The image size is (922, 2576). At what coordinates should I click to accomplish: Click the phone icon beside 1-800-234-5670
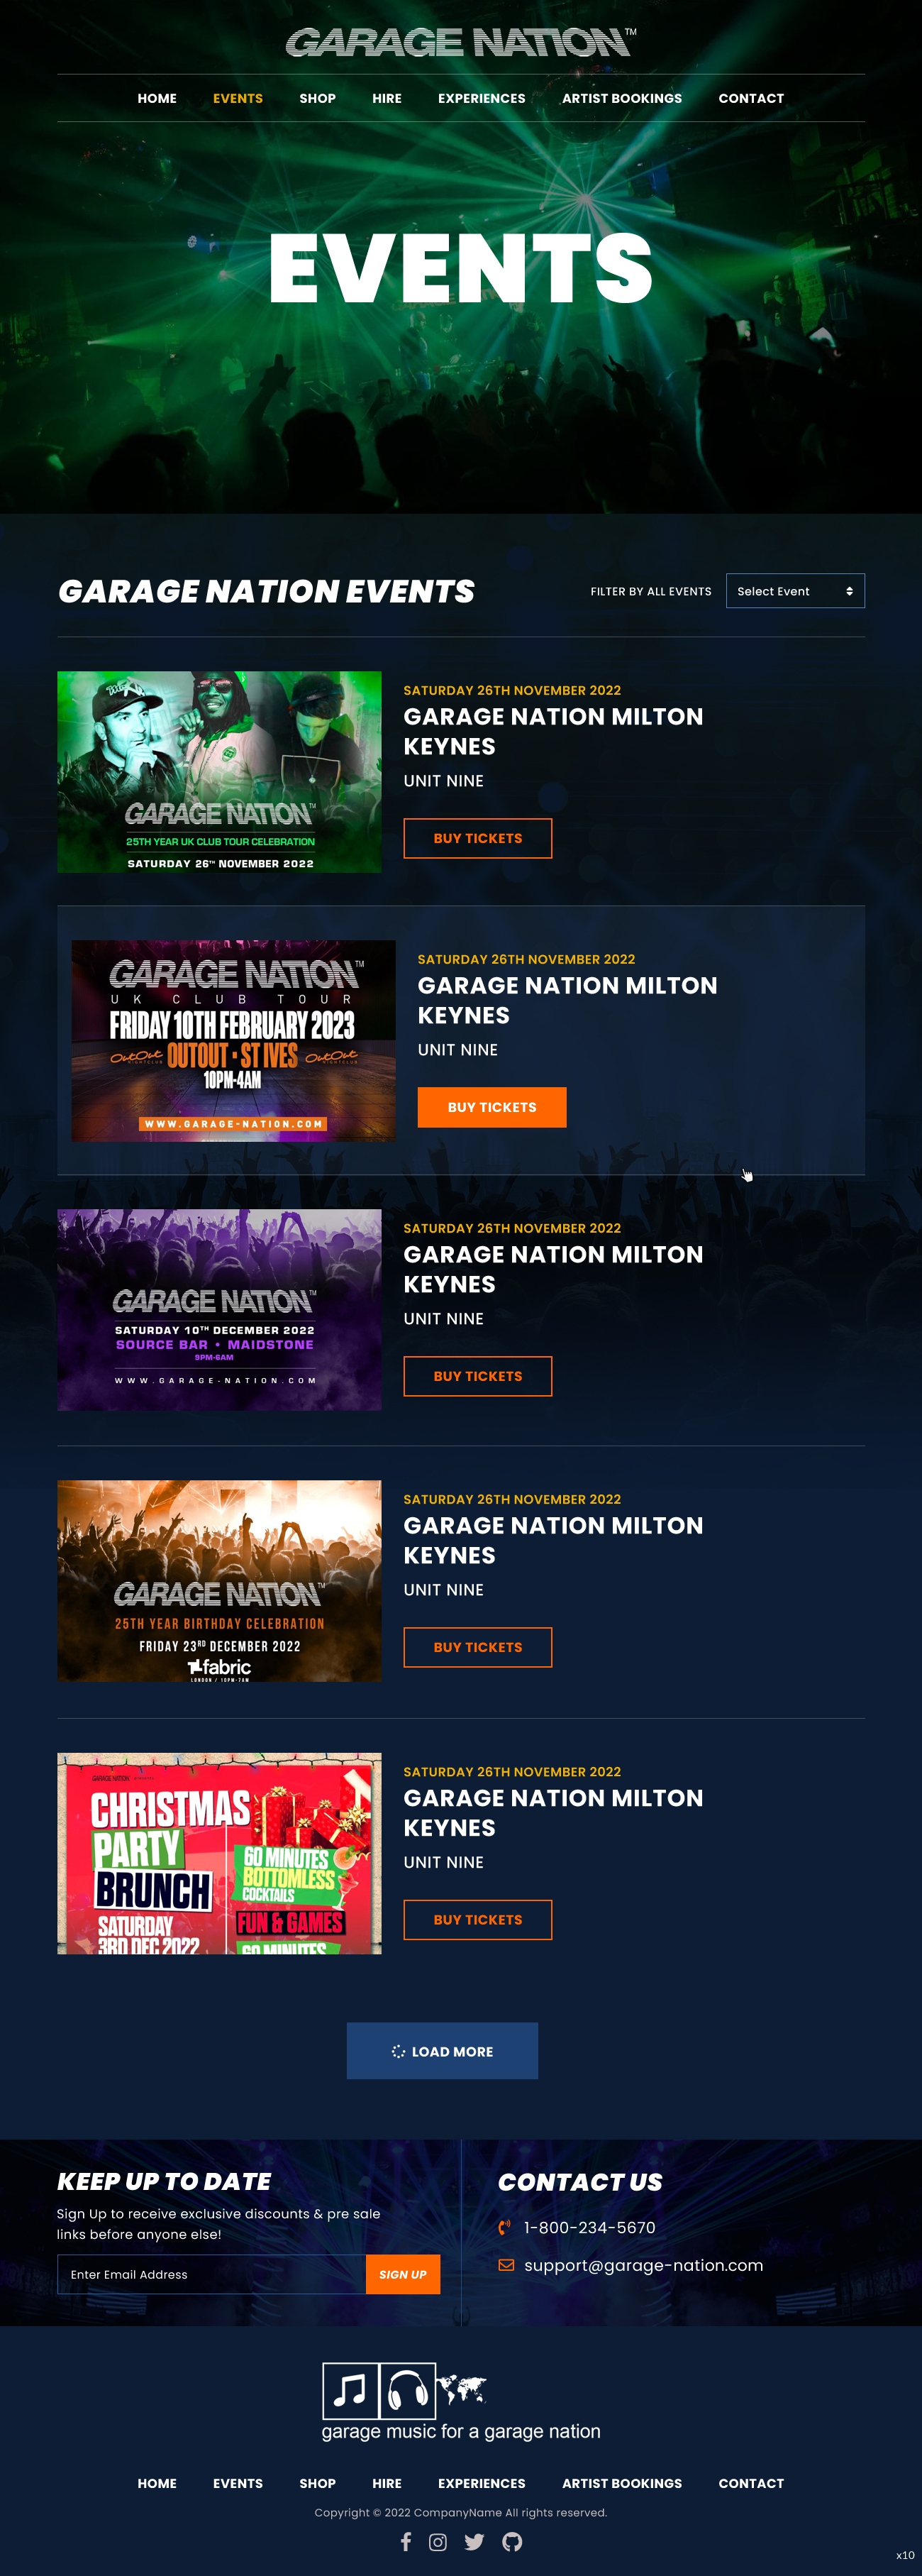click(504, 2227)
